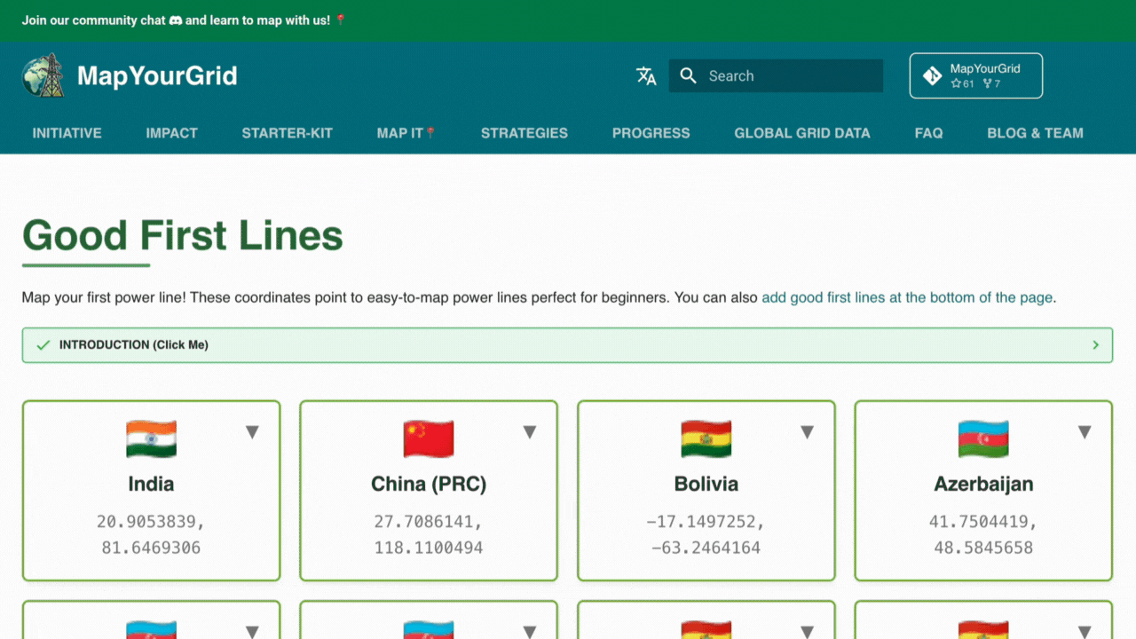The image size is (1136, 639).
Task: Open the INITIATIVE tab
Action: 67,133
